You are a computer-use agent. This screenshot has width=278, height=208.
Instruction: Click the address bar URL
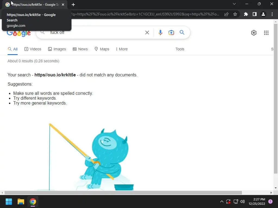145,14
